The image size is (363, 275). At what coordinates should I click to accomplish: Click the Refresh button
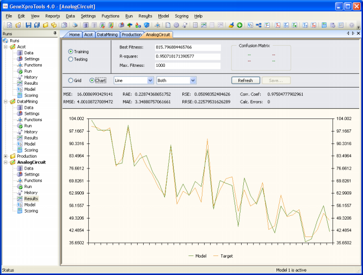tap(245, 80)
